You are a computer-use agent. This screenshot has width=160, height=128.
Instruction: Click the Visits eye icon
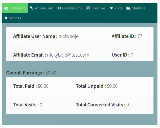(111, 8)
